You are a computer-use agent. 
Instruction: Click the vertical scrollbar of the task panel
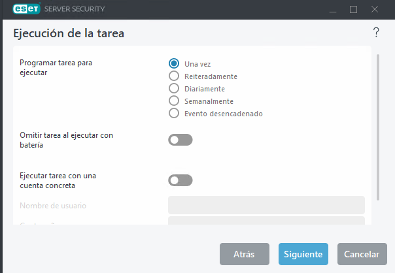point(378,127)
